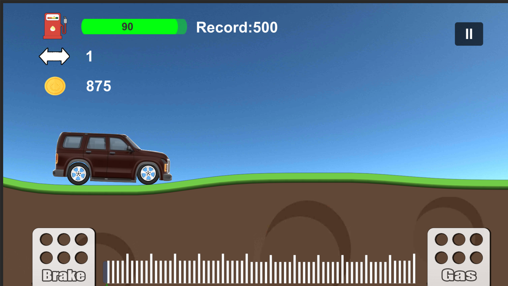The height and width of the screenshot is (286, 508).
Task: Click the gold coin icon
Action: (x=55, y=86)
